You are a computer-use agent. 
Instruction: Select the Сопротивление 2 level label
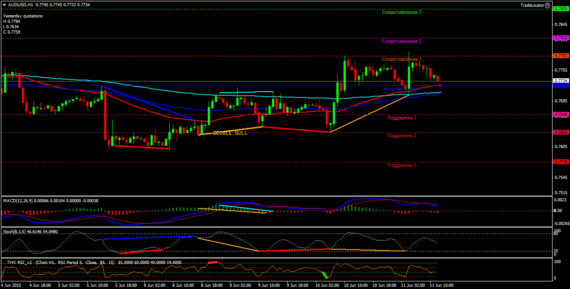coord(402,41)
